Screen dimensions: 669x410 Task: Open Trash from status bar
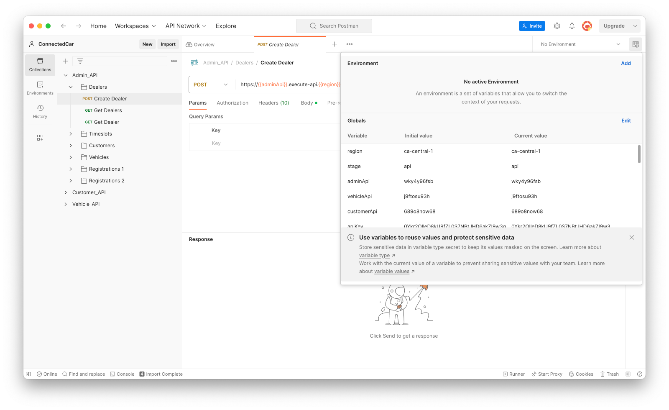pos(610,374)
